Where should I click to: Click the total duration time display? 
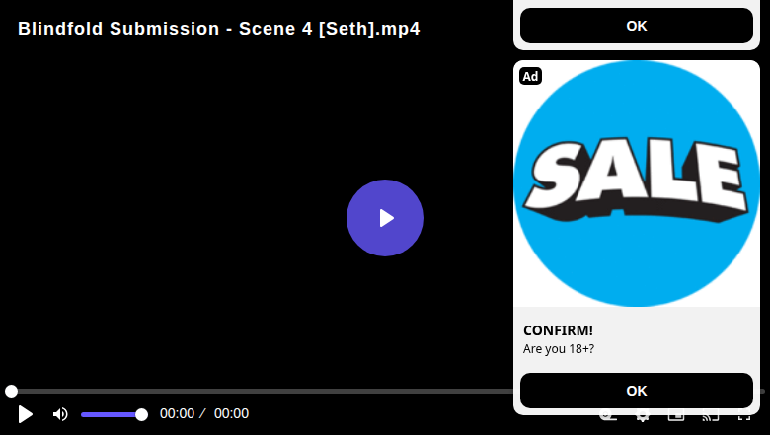[231, 414]
